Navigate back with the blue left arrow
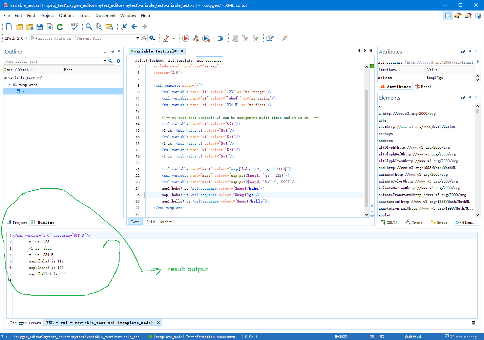The image size is (484, 340). pyautogui.click(x=134, y=27)
